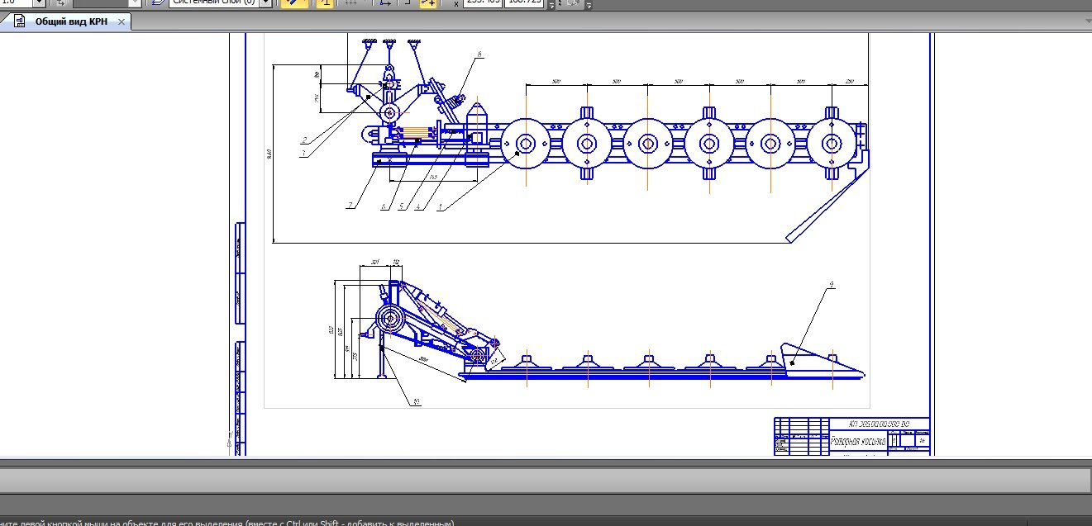Screen dimensions: 1092x526
Task: Click the Y coordinate input field
Action: click(525, 3)
